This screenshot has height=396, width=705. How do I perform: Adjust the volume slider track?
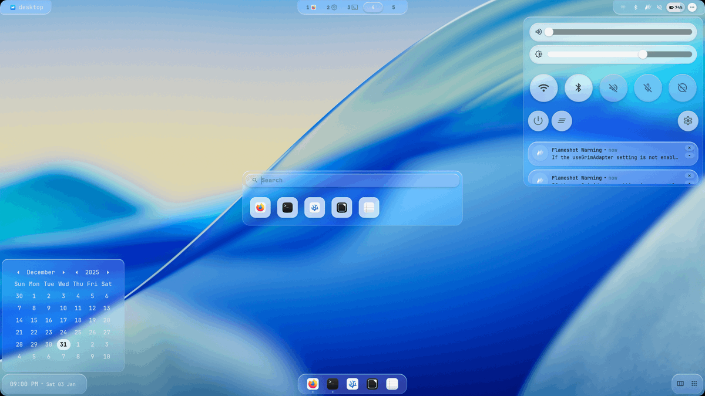click(620, 32)
